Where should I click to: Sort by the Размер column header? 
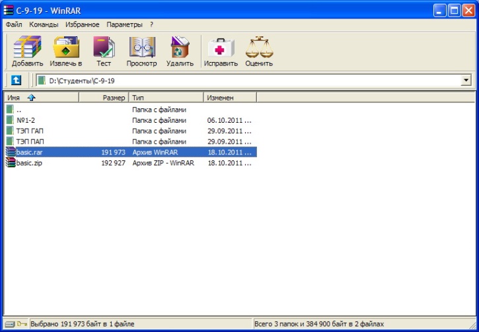[104, 98]
